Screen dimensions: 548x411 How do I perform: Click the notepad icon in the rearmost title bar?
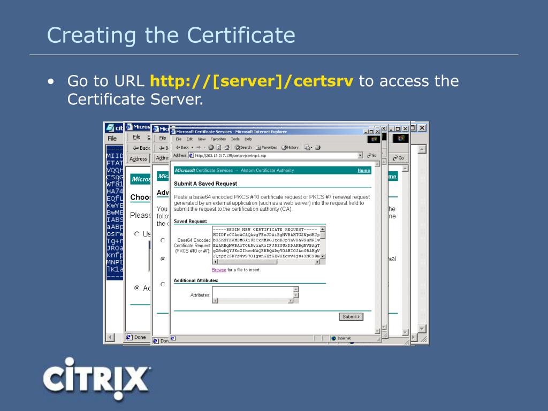click(110, 128)
